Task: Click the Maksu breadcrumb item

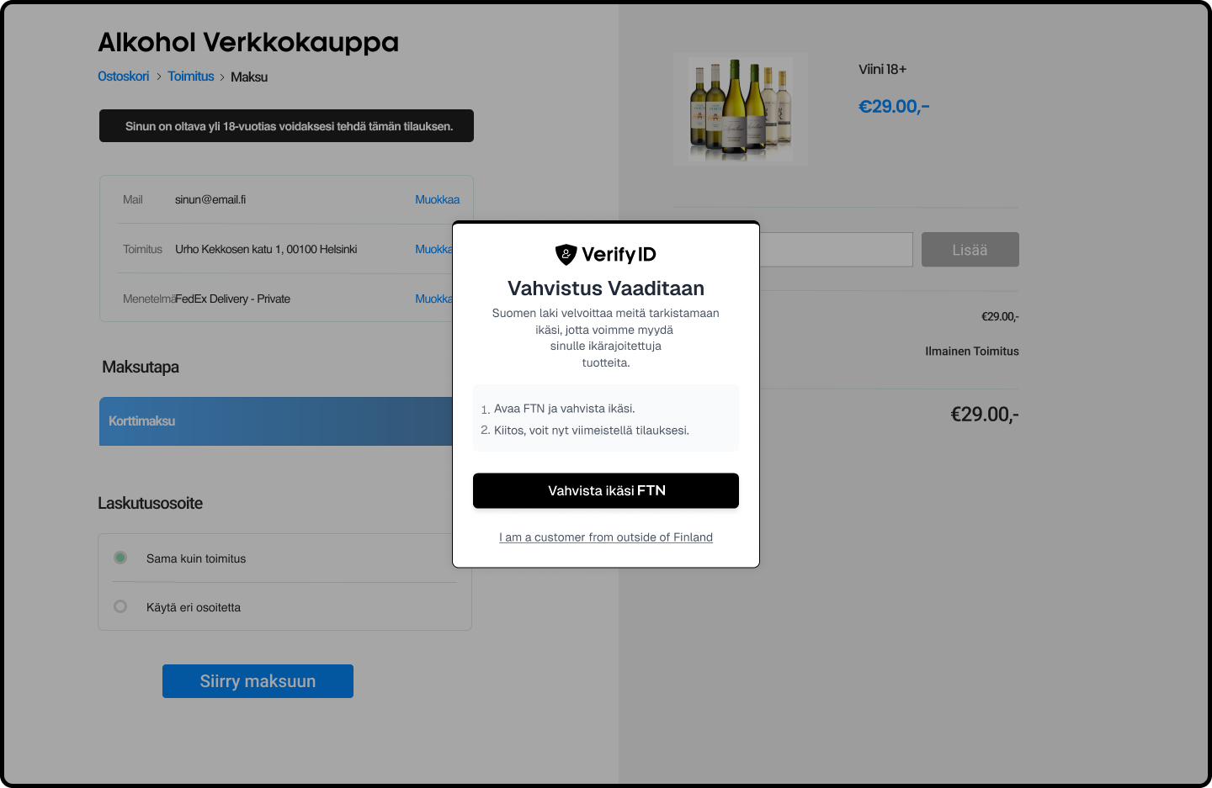Action: click(x=249, y=77)
